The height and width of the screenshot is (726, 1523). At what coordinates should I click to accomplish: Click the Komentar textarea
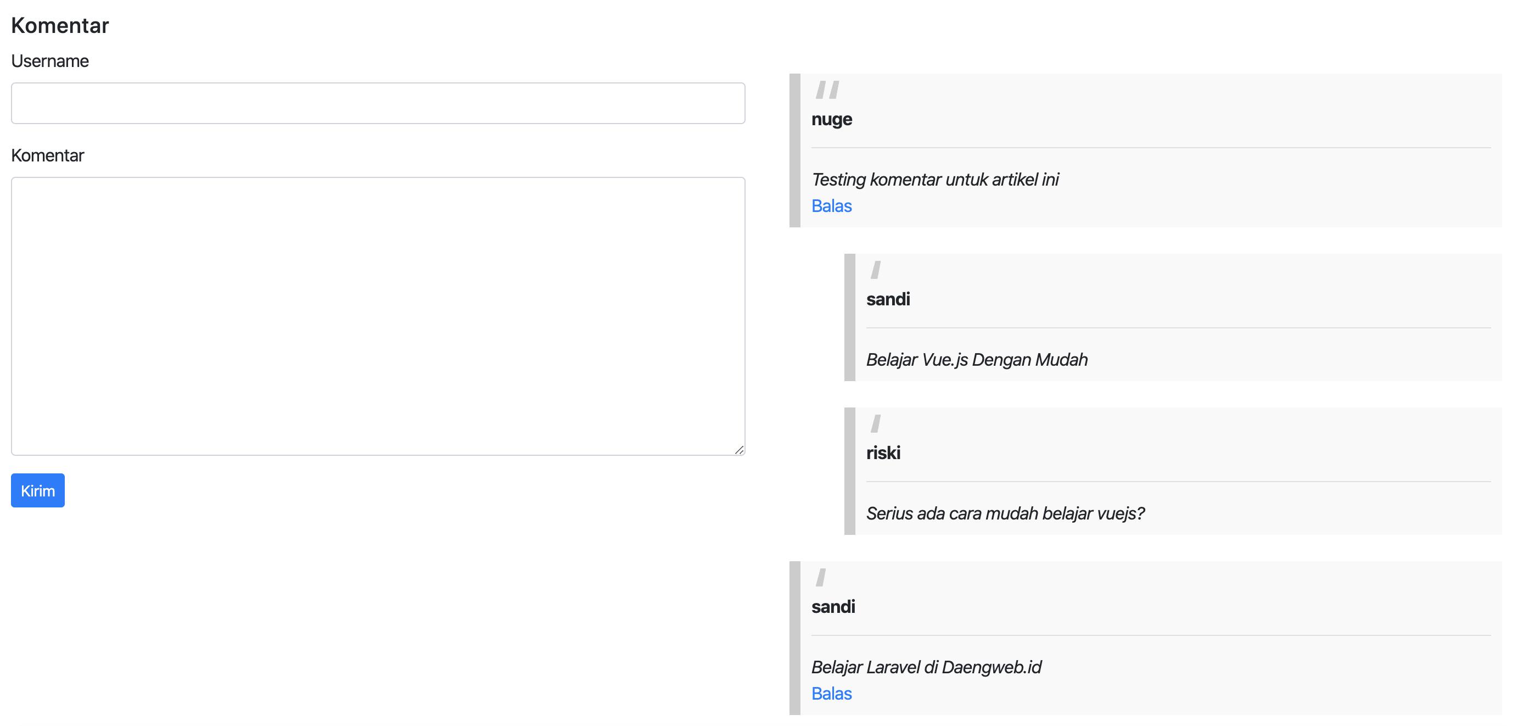(378, 316)
